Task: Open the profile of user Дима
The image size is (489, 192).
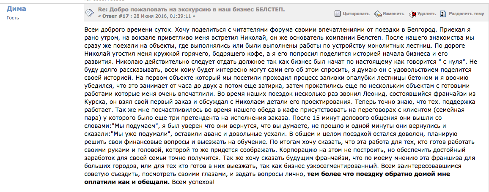Action: [x=16, y=9]
